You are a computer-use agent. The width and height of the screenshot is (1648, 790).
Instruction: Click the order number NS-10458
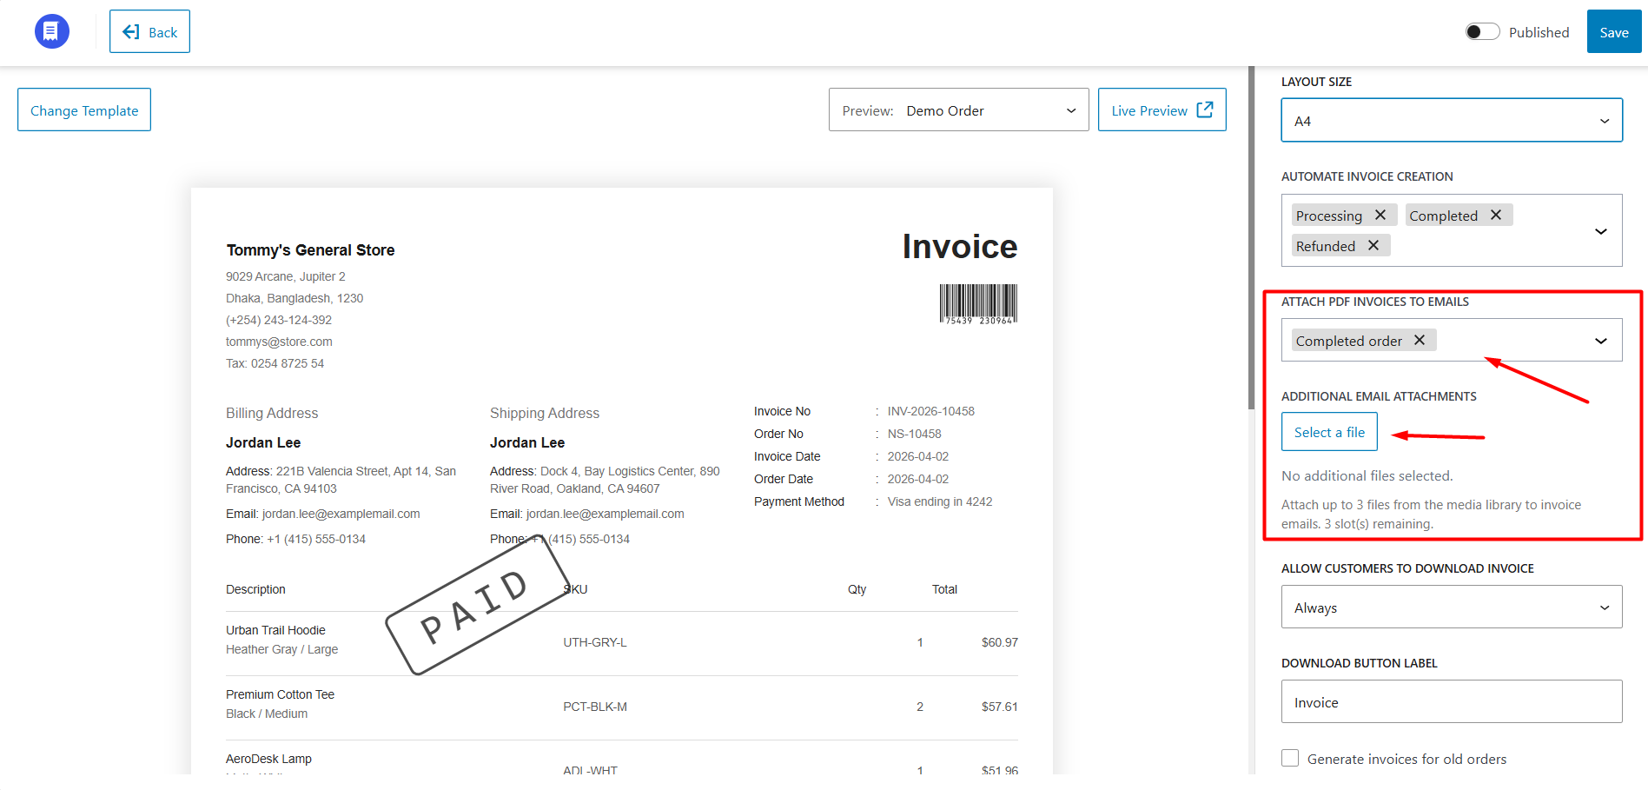pyautogui.click(x=915, y=434)
